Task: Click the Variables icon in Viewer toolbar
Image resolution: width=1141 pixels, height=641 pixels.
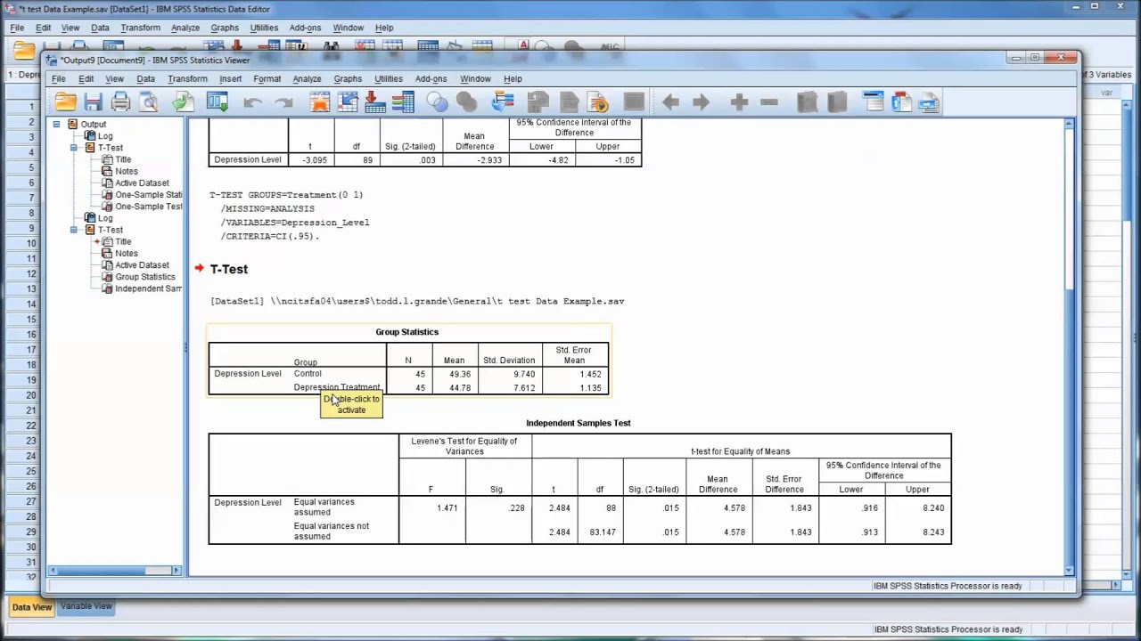Action: coord(403,102)
